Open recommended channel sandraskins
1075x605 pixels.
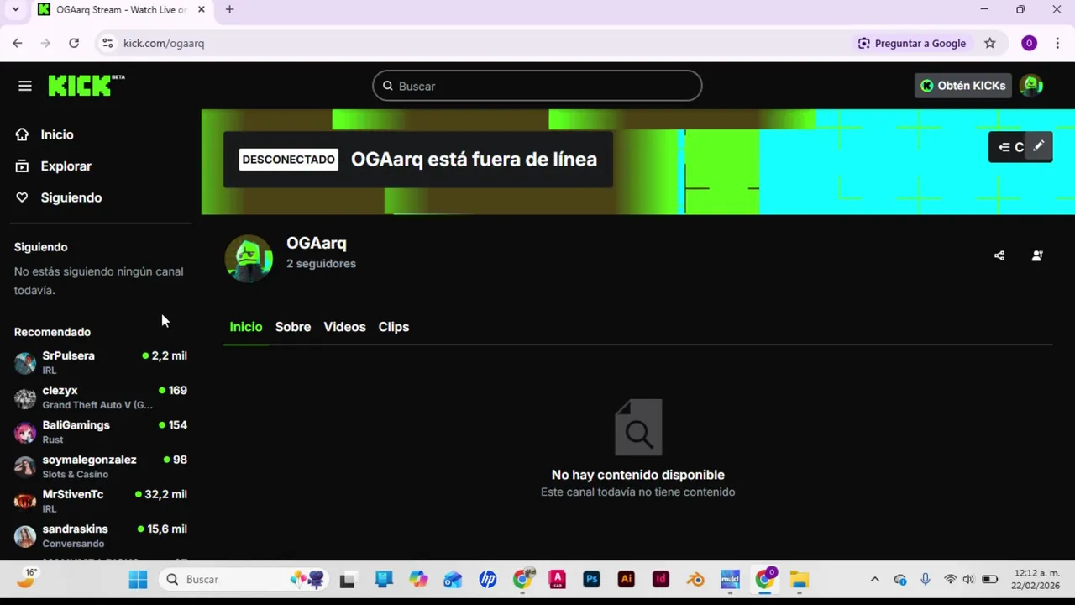[101, 535]
